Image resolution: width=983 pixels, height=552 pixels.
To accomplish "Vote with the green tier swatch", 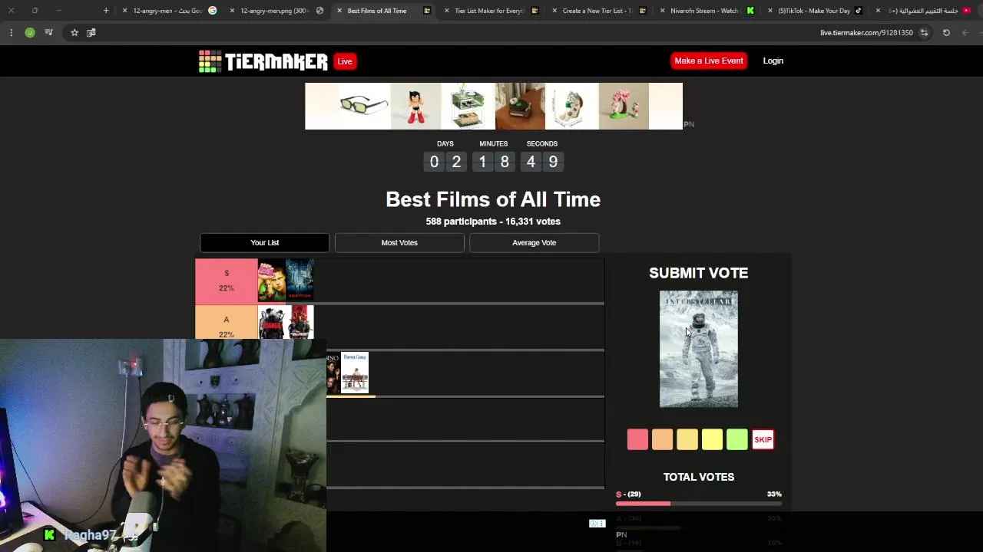I will click(x=737, y=439).
